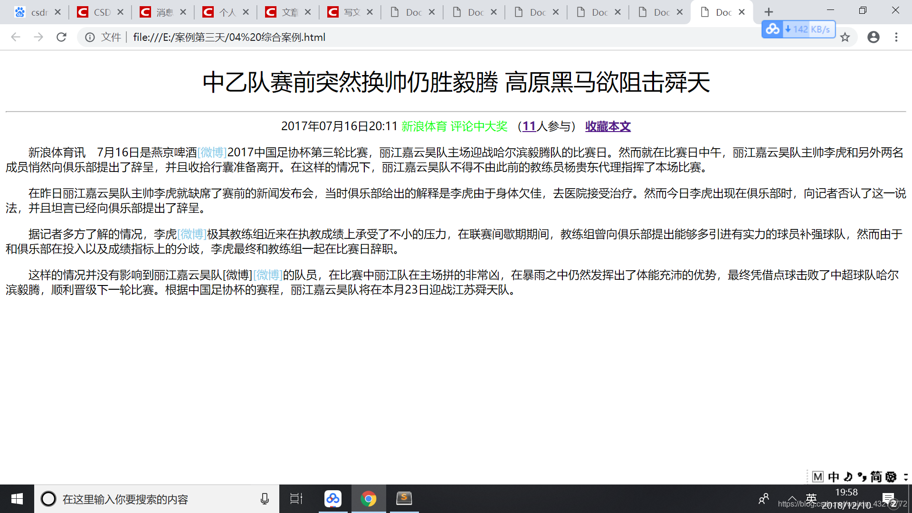This screenshot has width=912, height=513.
Task: Close the csdn tab
Action: [58, 12]
